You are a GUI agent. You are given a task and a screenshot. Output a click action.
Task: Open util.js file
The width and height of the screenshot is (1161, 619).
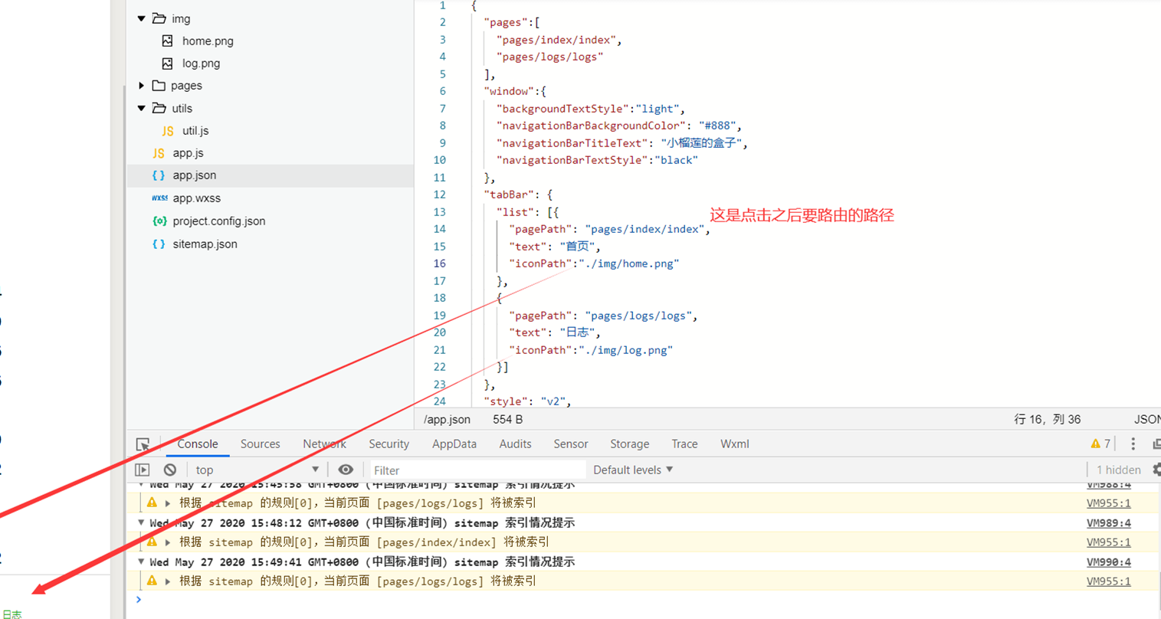pos(195,131)
